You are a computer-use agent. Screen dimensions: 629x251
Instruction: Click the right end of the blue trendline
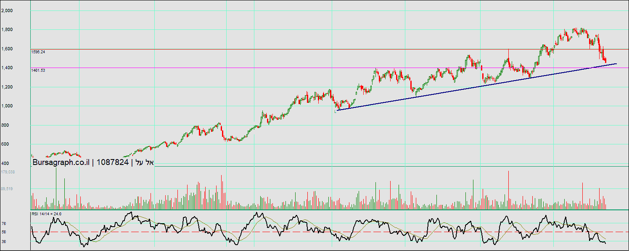click(616, 64)
